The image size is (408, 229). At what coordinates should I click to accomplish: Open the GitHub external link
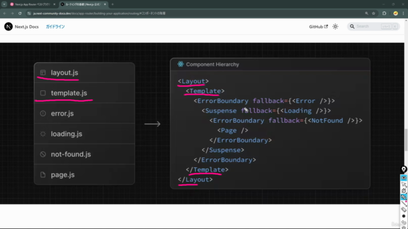[318, 27]
